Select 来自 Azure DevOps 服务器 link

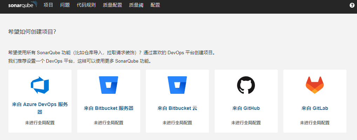(x=40, y=108)
